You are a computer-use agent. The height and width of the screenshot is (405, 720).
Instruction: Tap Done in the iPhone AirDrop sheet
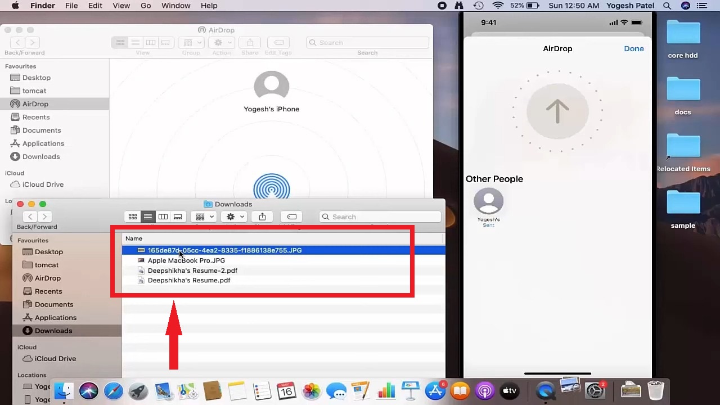634,48
